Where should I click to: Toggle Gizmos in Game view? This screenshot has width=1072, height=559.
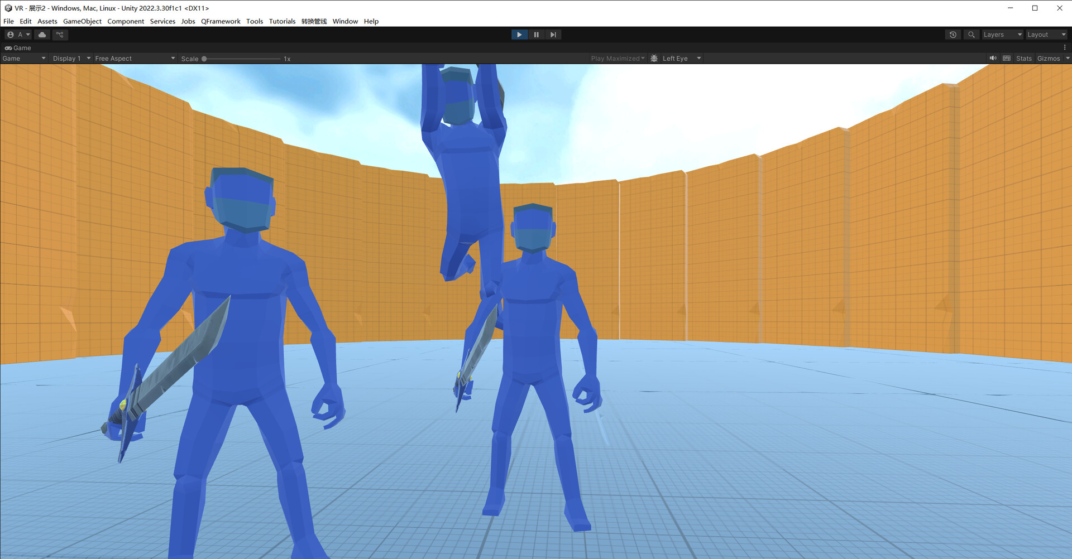1048,59
